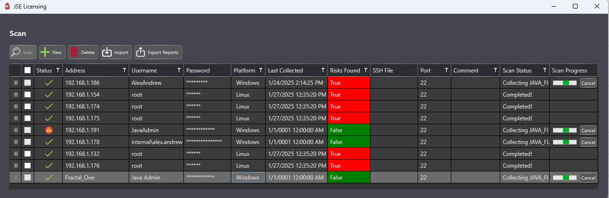Click the Delete trash button
Image resolution: width=609 pixels, height=198 pixels.
(x=83, y=52)
